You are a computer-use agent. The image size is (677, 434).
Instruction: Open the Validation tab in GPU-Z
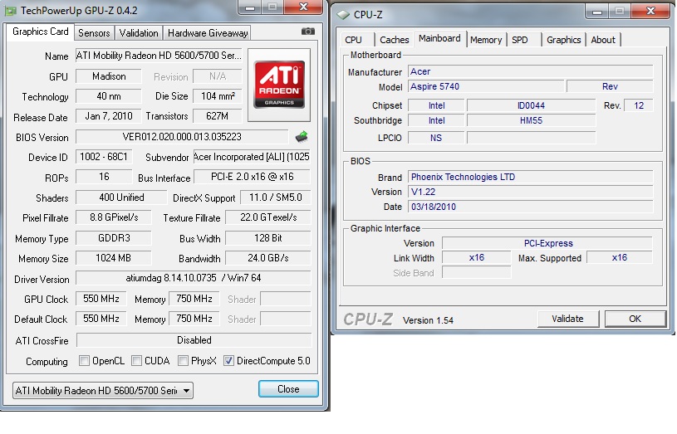tap(139, 33)
